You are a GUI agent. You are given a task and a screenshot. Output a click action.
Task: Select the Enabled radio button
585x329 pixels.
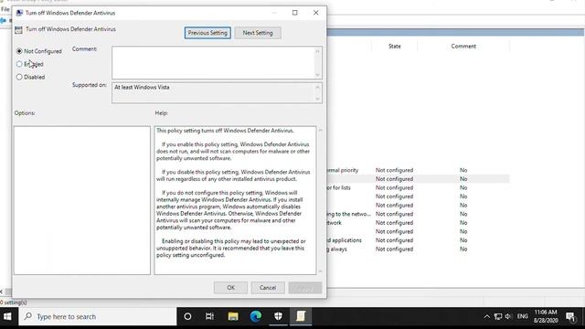[19, 64]
